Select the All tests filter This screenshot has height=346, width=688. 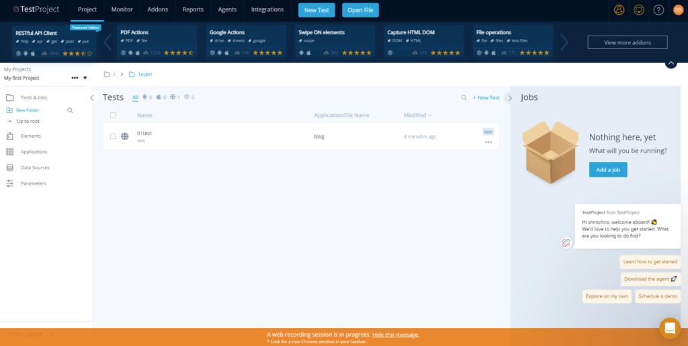(x=135, y=97)
